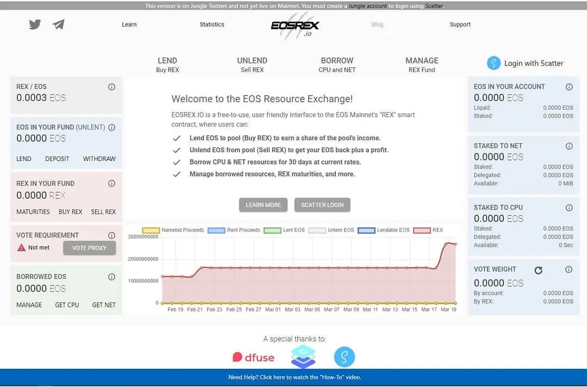Click the How-To video help bar

(x=293, y=377)
